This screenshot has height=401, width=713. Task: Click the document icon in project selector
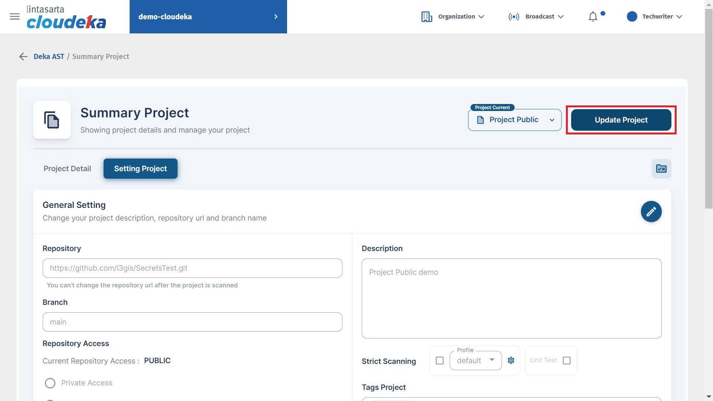click(x=480, y=120)
